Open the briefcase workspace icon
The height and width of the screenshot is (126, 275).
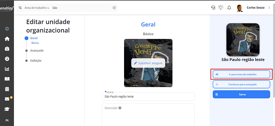click(7, 49)
